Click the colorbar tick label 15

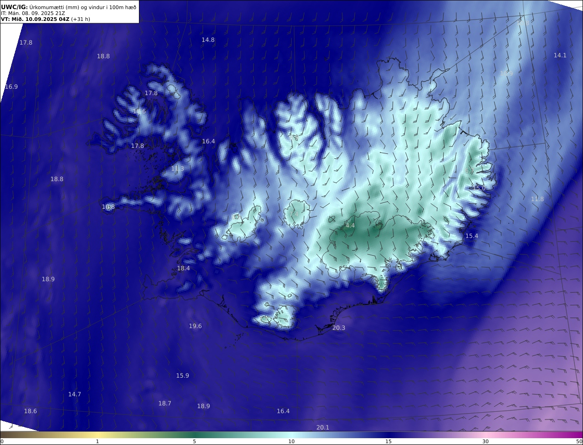click(389, 441)
